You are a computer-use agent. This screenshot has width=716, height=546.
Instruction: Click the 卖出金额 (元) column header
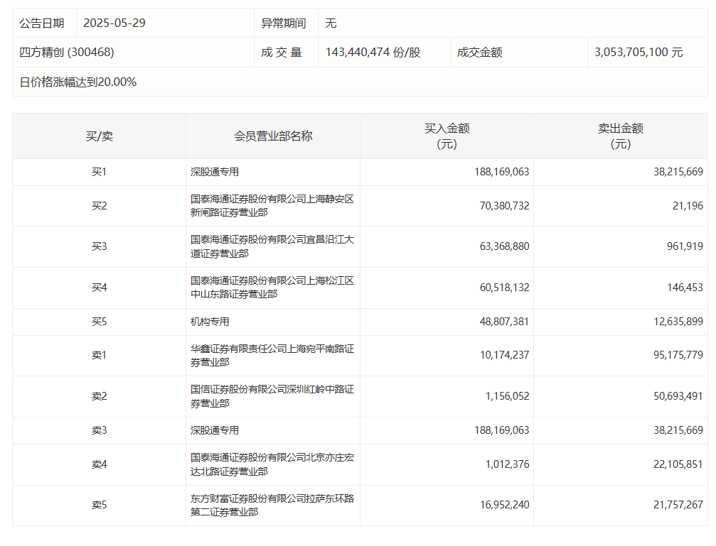[x=620, y=136]
